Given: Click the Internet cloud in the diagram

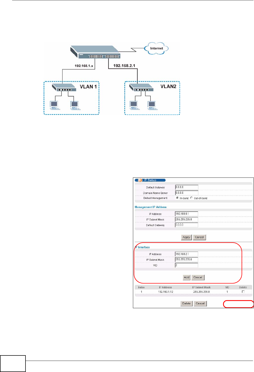Looking at the screenshot, I should point(156,48).
